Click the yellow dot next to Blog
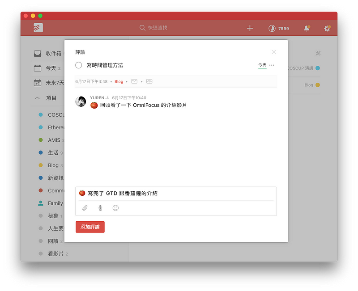This screenshot has width=358, height=291. (318, 85)
